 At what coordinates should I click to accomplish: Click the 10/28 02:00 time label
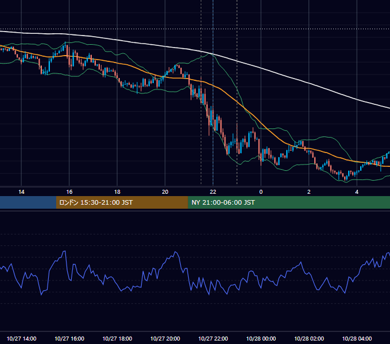[309, 338]
